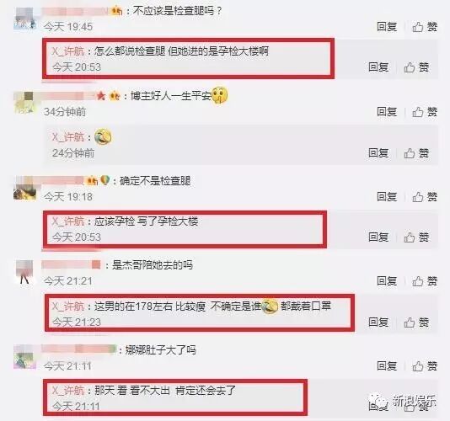450x421 pixels.
Task: Open X_许航 profile link in 21:11 reply
Action: click(68, 391)
